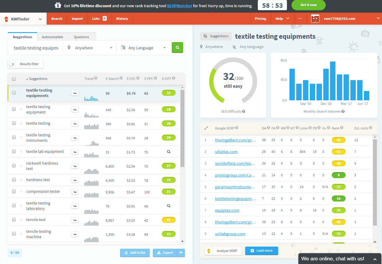
Task: Click the help icon next to Est. visits
Action: tap(371, 128)
